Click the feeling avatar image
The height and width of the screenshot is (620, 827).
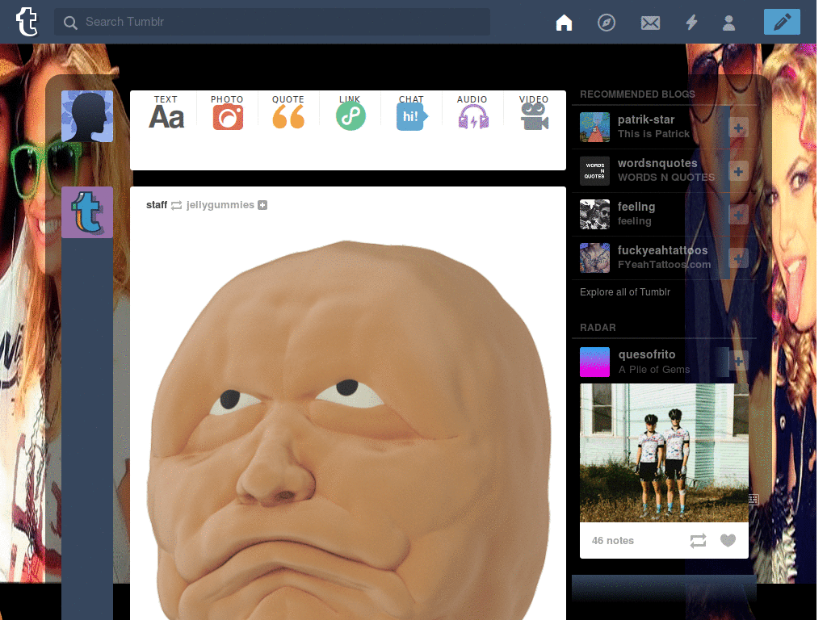pos(594,214)
